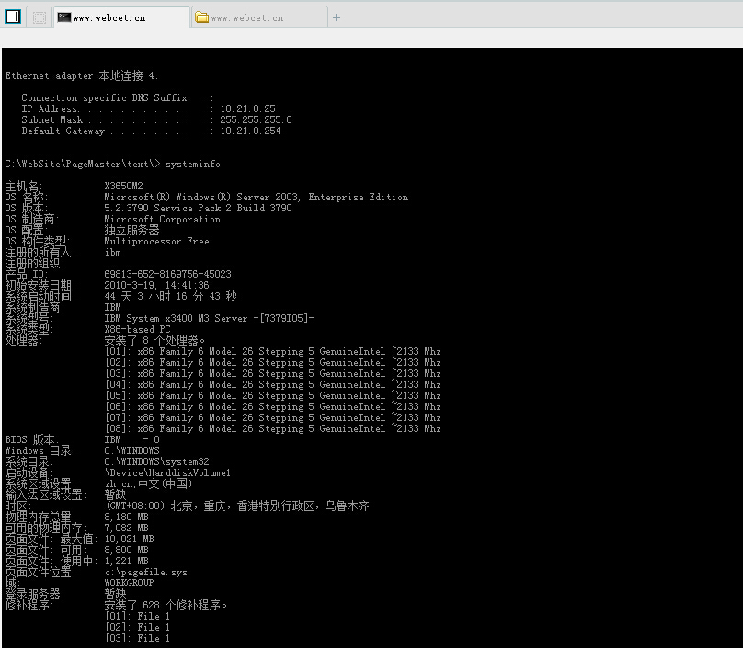
Task: Click the WORKGROUP domain value
Action: click(x=129, y=583)
